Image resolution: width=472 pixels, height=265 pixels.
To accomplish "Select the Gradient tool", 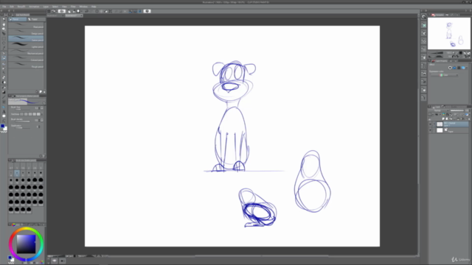I will coord(4,92).
